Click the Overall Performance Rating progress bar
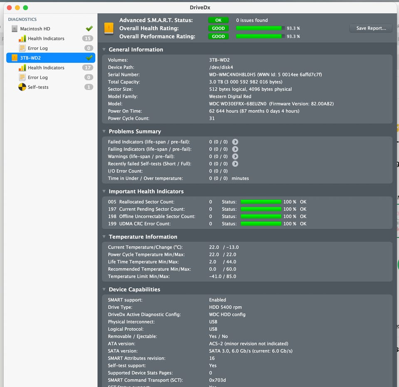 tap(260, 37)
